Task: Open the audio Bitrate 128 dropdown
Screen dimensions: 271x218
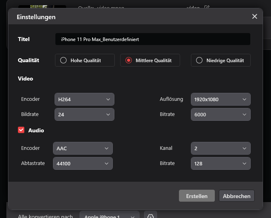Action: click(220, 163)
